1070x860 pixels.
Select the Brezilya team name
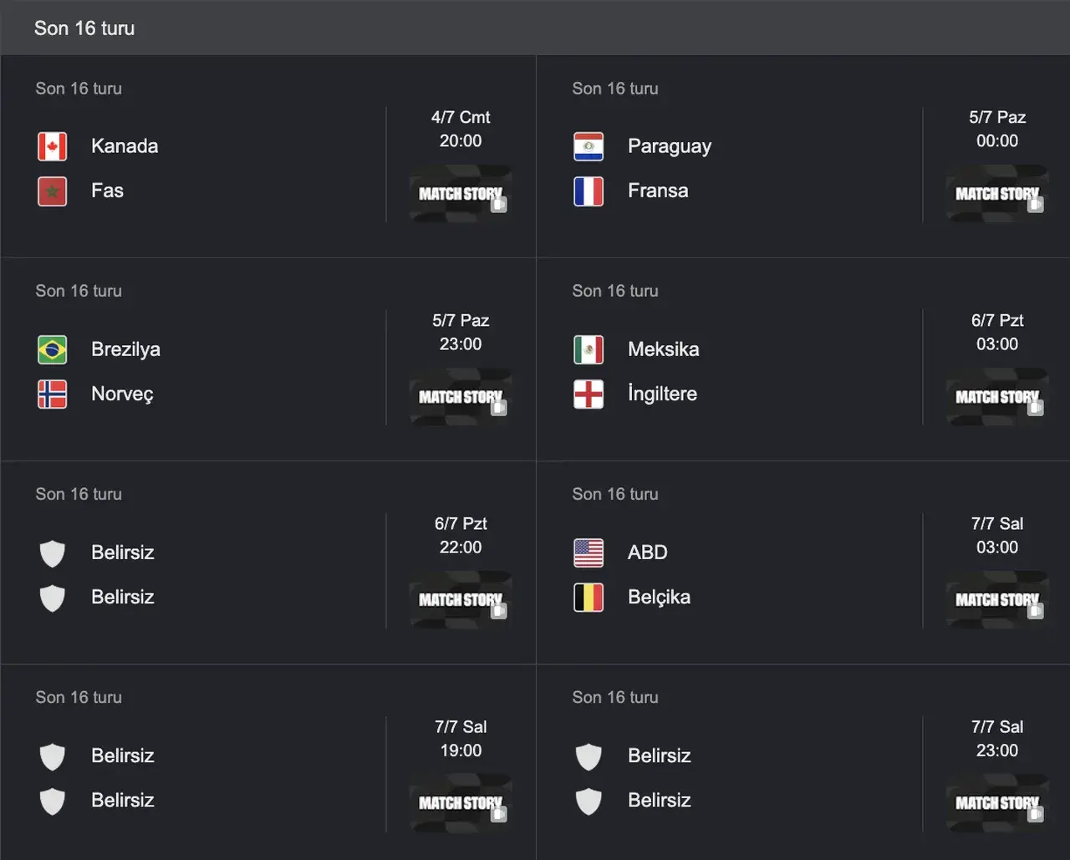125,349
